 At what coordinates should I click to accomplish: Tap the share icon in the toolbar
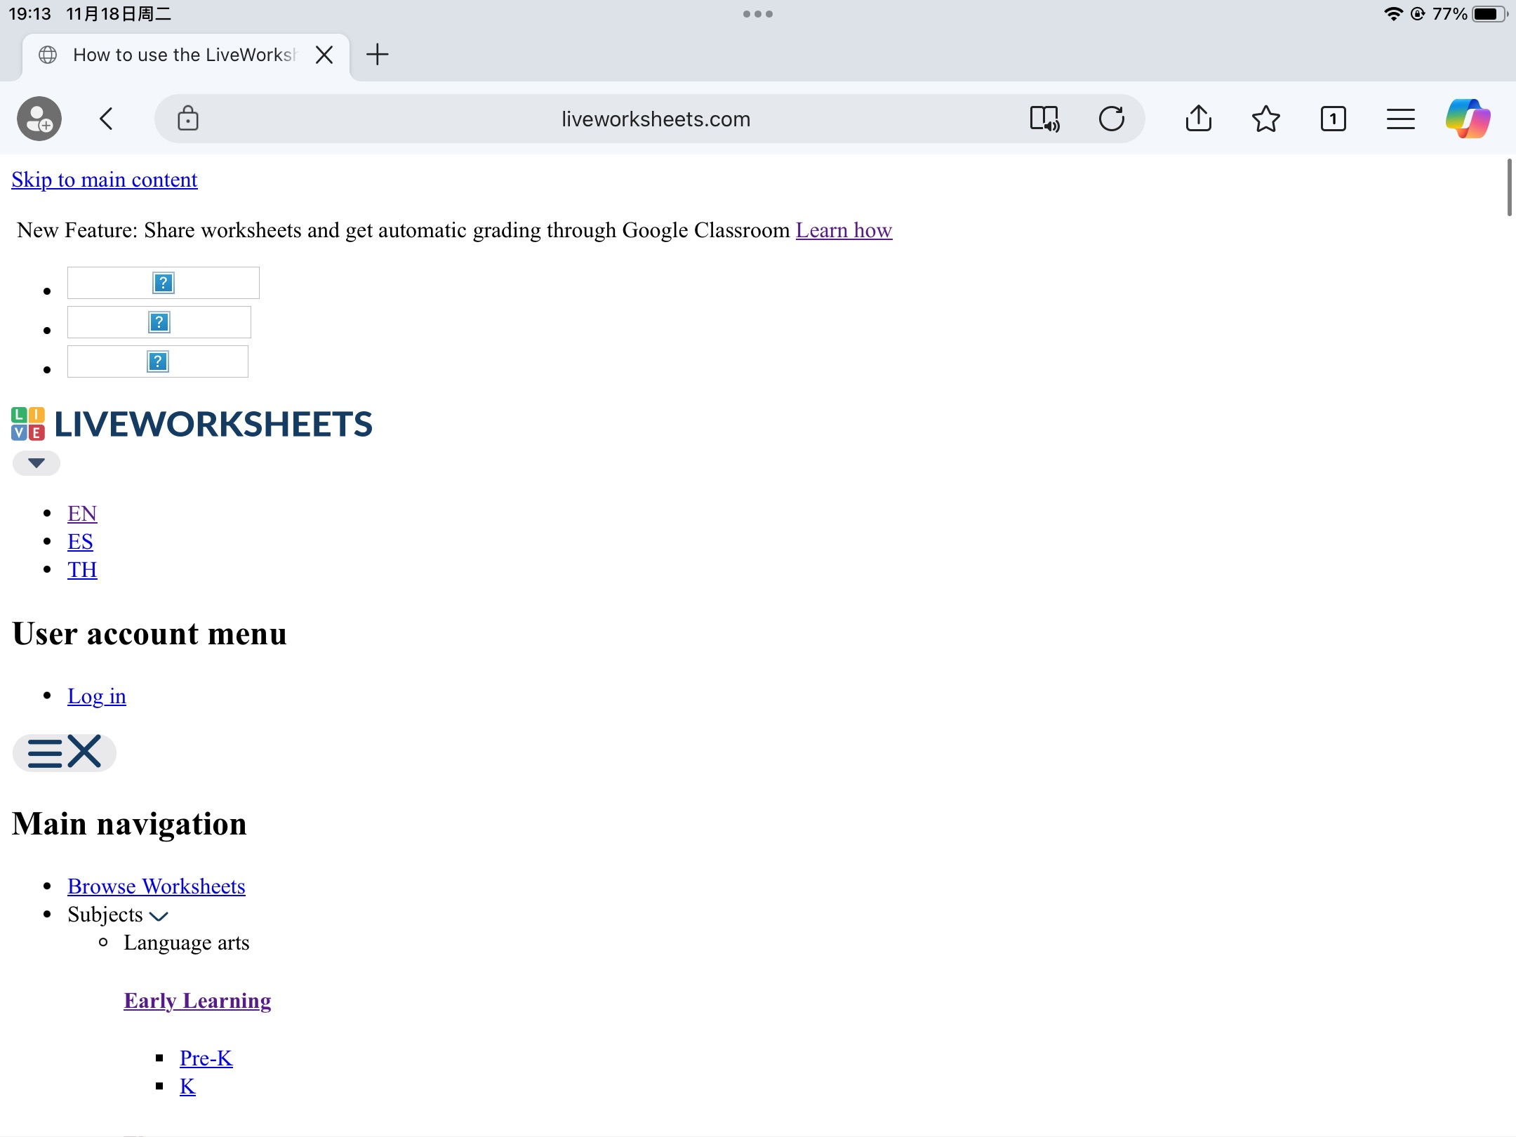click(1199, 119)
